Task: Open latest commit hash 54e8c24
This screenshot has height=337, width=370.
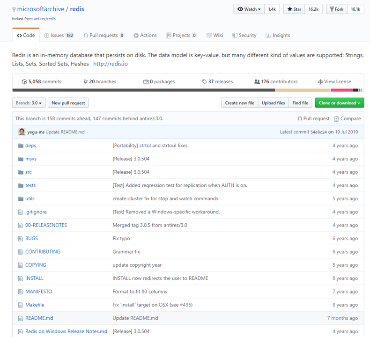Action: coord(318,132)
